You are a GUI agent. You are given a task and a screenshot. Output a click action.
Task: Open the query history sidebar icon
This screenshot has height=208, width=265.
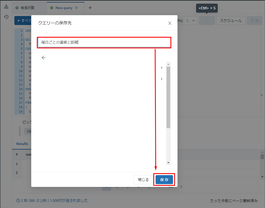point(6,17)
